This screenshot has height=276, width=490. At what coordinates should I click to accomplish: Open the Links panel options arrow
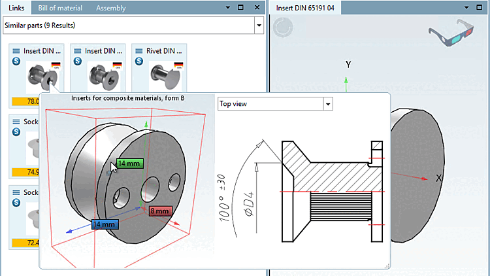pos(227,7)
